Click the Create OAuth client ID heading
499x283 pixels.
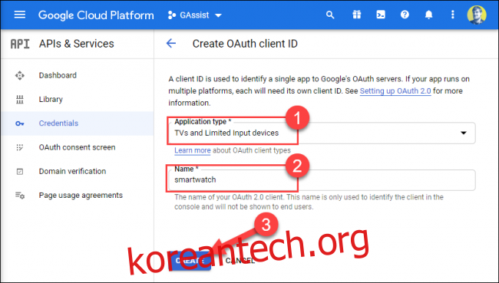245,44
